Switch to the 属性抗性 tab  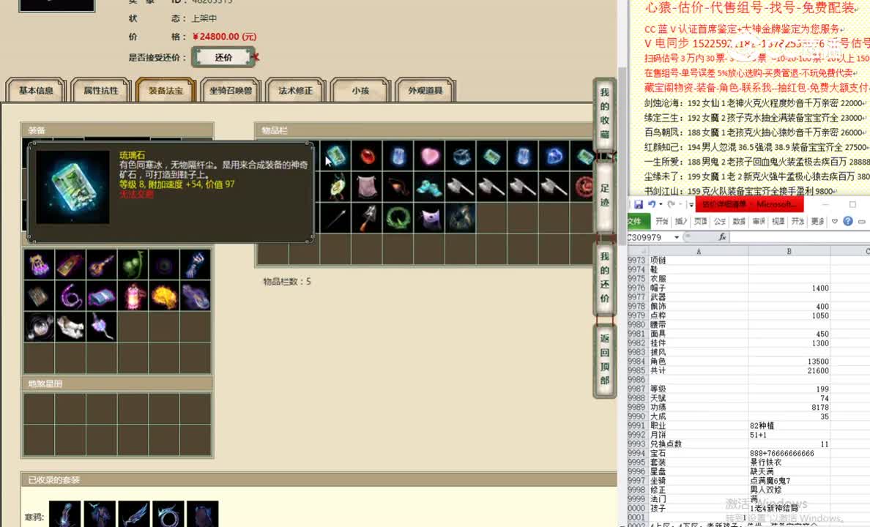[x=100, y=91]
